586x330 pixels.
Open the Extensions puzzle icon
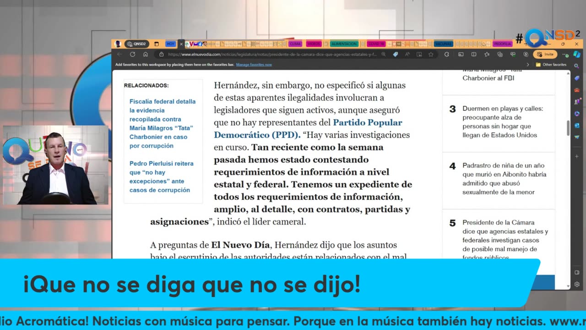(x=446, y=54)
